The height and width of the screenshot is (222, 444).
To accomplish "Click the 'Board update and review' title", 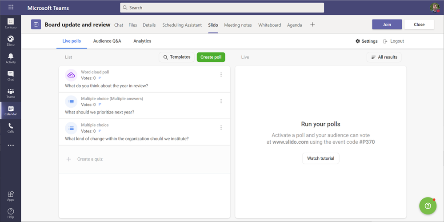I will tap(77, 24).
